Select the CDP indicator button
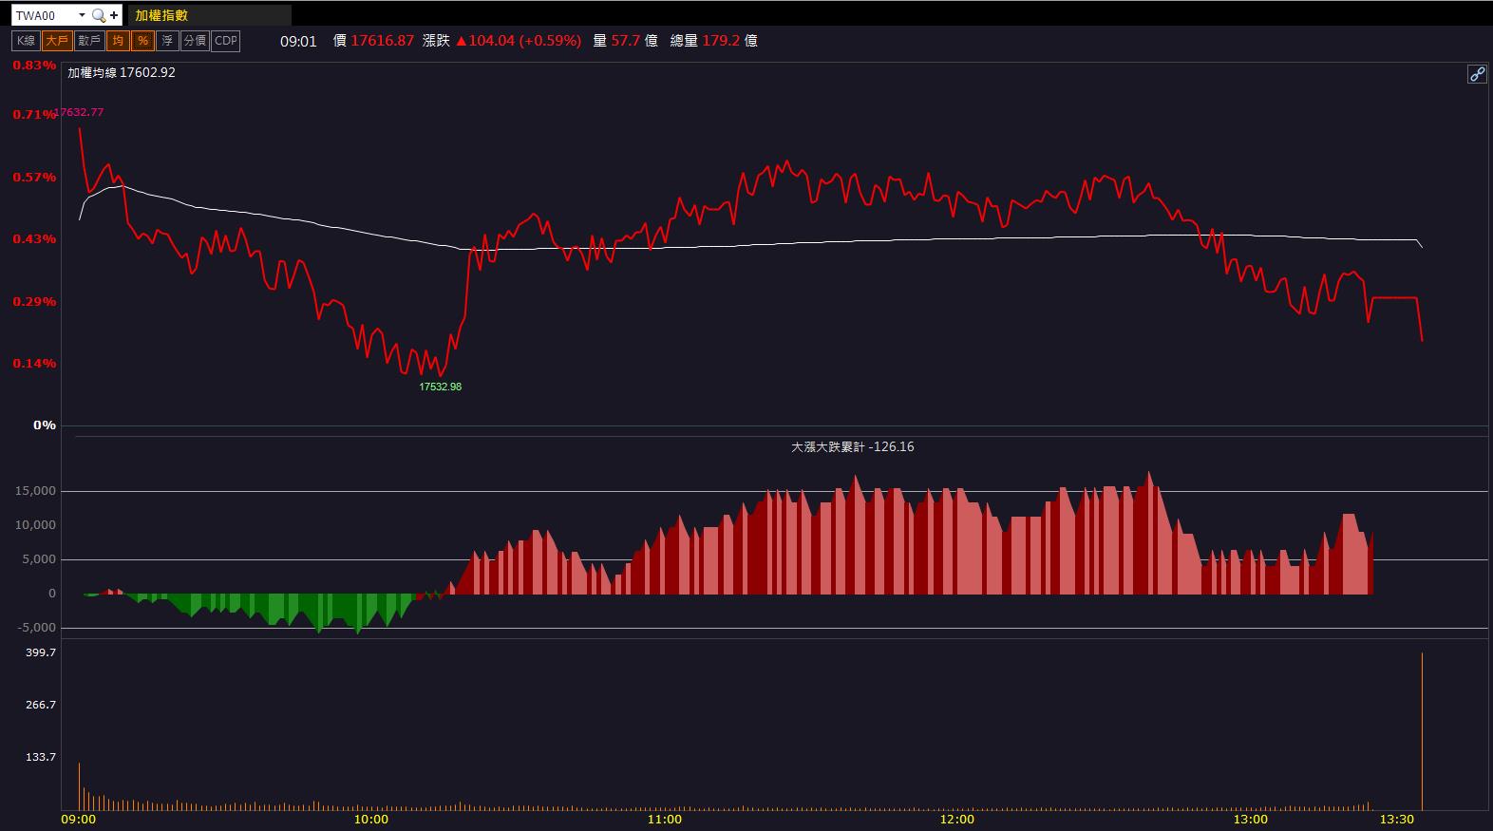Viewport: 1493px width, 831px height. (x=226, y=41)
